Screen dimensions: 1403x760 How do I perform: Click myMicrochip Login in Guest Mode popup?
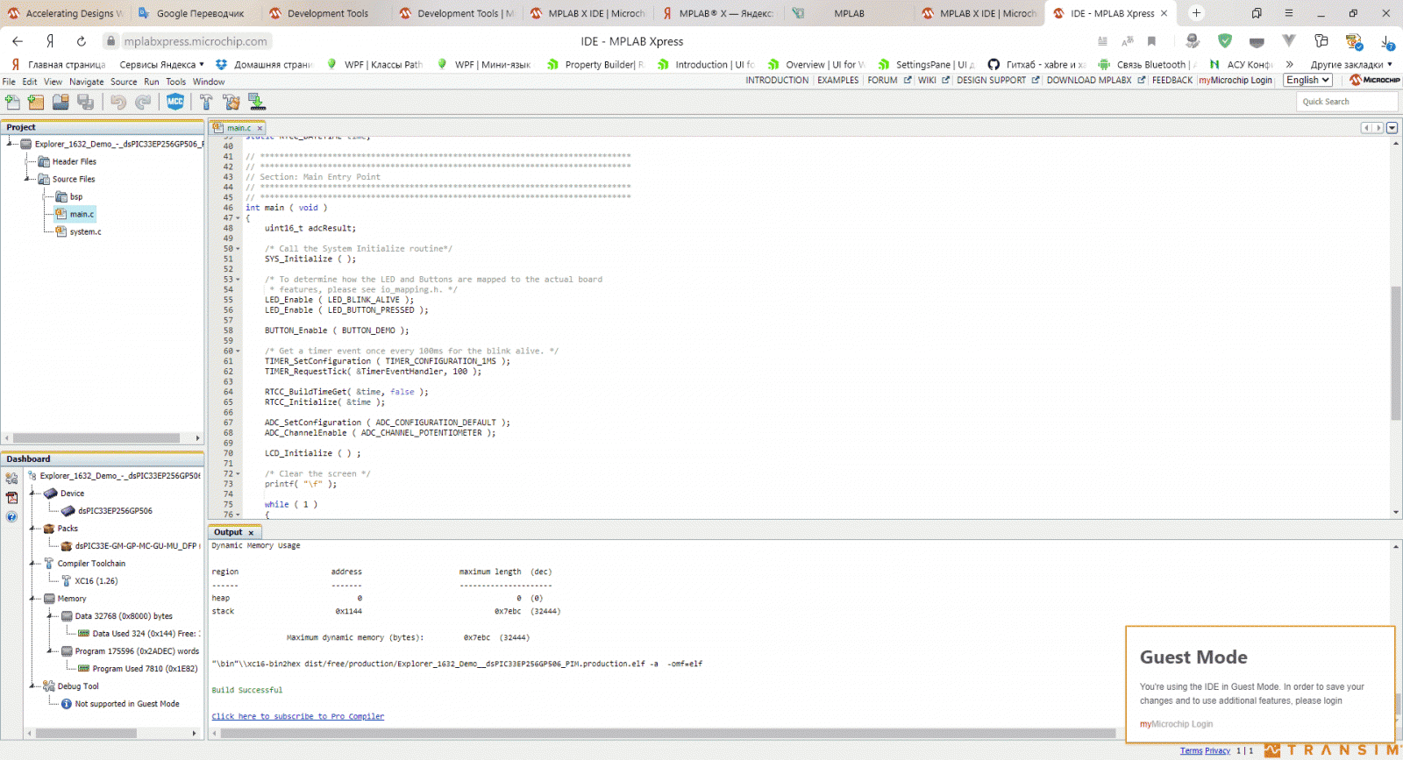pos(1177,724)
